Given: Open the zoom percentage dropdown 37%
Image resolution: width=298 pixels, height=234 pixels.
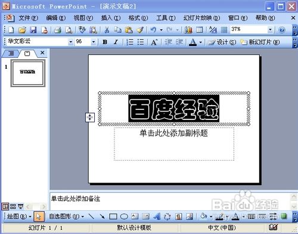Looking at the screenshot, I should point(270,30).
